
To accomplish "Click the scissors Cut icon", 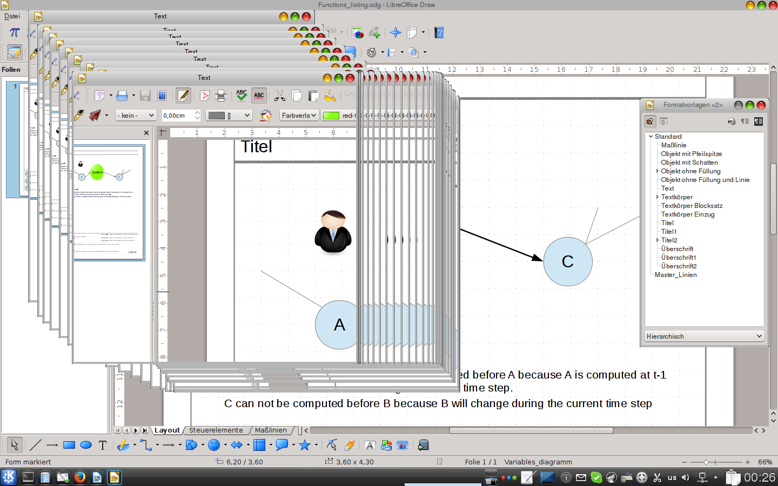I will coord(279,96).
